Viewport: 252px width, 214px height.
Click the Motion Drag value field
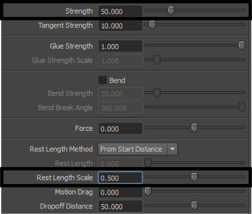click(120, 192)
